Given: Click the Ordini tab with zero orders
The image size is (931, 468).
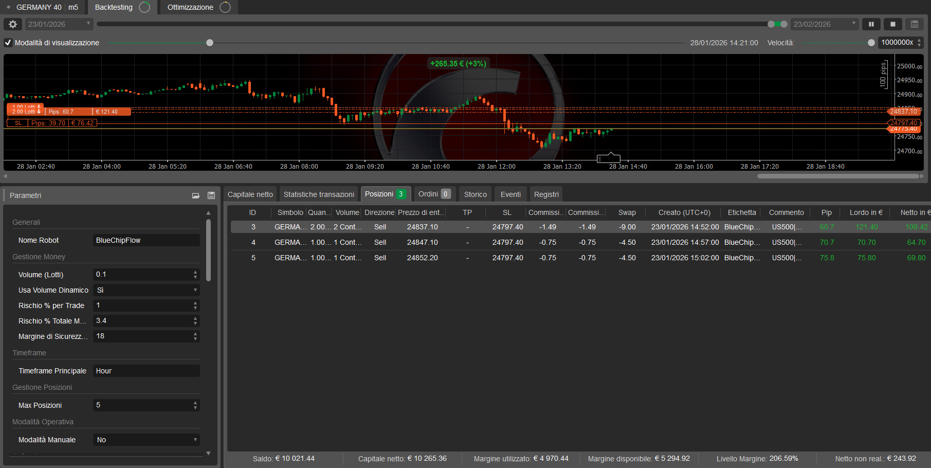Looking at the screenshot, I should coord(434,194).
